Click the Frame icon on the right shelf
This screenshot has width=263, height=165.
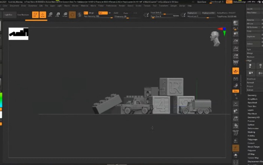pos(236,103)
